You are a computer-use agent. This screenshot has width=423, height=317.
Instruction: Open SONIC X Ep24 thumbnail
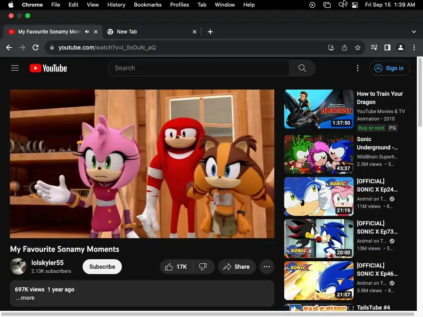pyautogui.click(x=318, y=196)
